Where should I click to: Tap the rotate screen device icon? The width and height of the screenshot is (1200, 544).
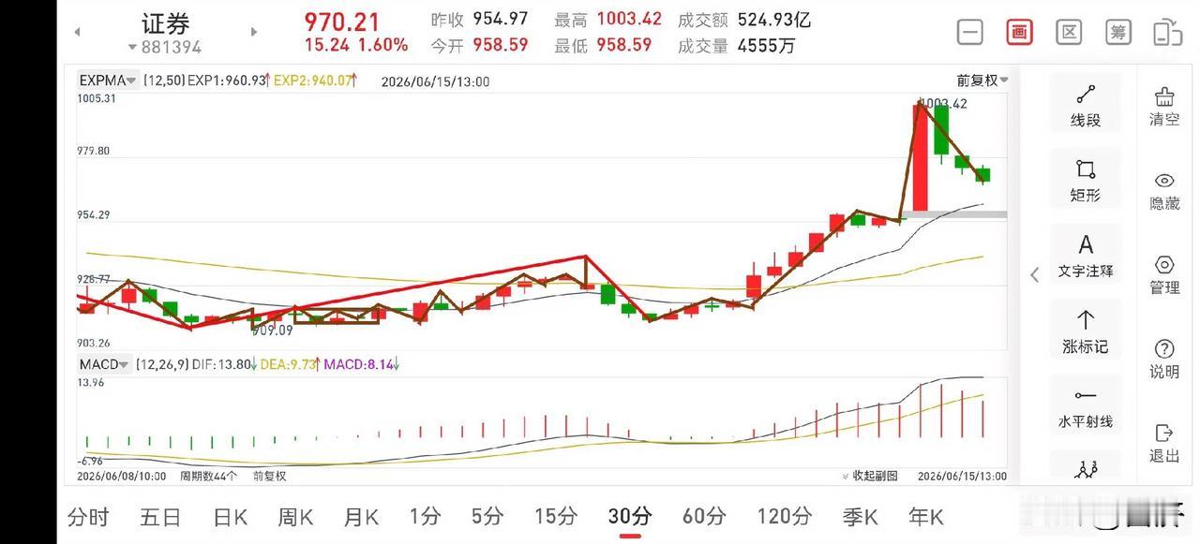(1167, 32)
